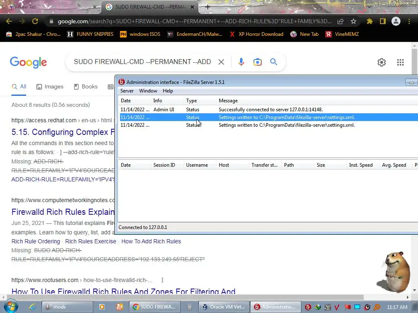
Task: Open the 2pac Shakur bookmark
Action: pos(33,34)
